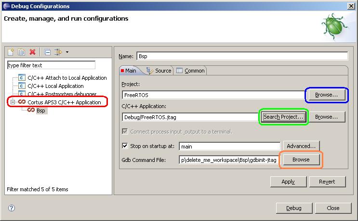
Task: Click the Name field containing Bsp
Action: pyautogui.click(x=242, y=56)
